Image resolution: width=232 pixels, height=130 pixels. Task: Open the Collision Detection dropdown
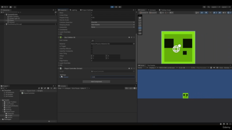tap(113, 22)
